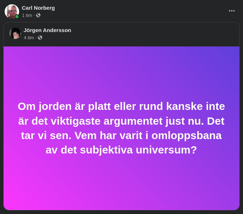Image resolution: width=243 pixels, height=214 pixels.
Task: Click the text "av det subjektiva universum?"
Action: [121, 150]
